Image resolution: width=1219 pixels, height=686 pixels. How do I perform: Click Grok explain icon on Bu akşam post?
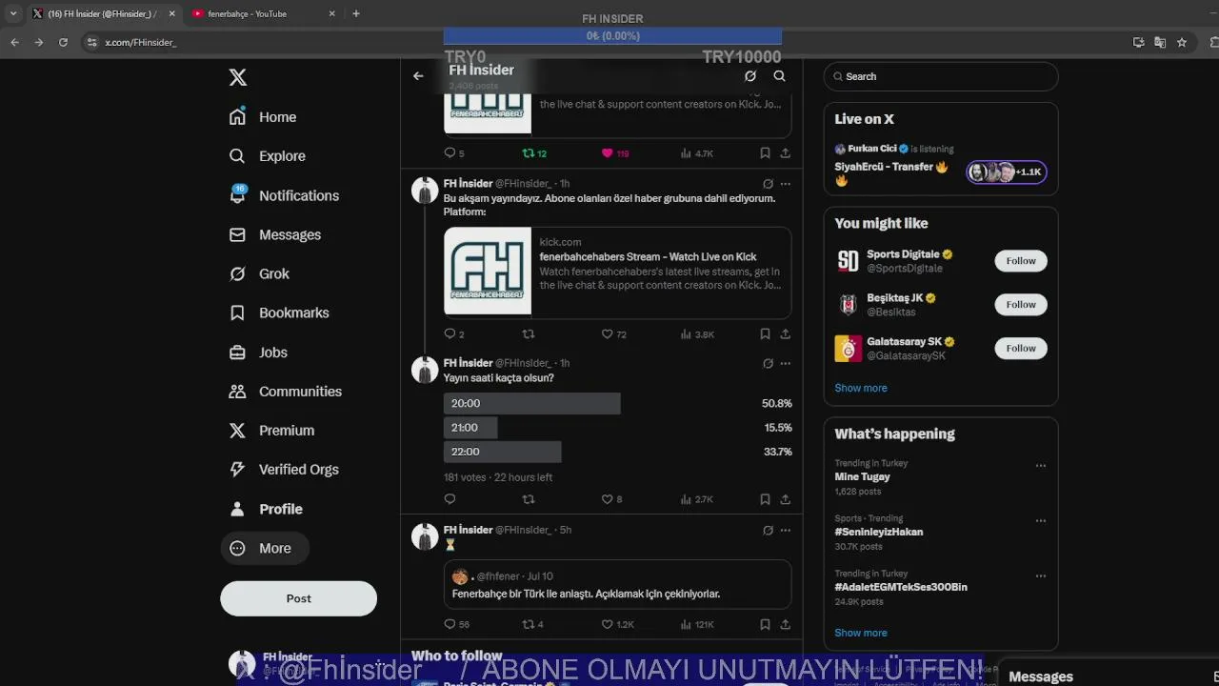coord(768,184)
